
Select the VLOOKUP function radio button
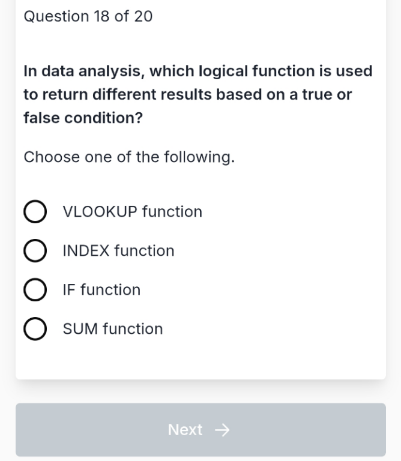tap(35, 211)
